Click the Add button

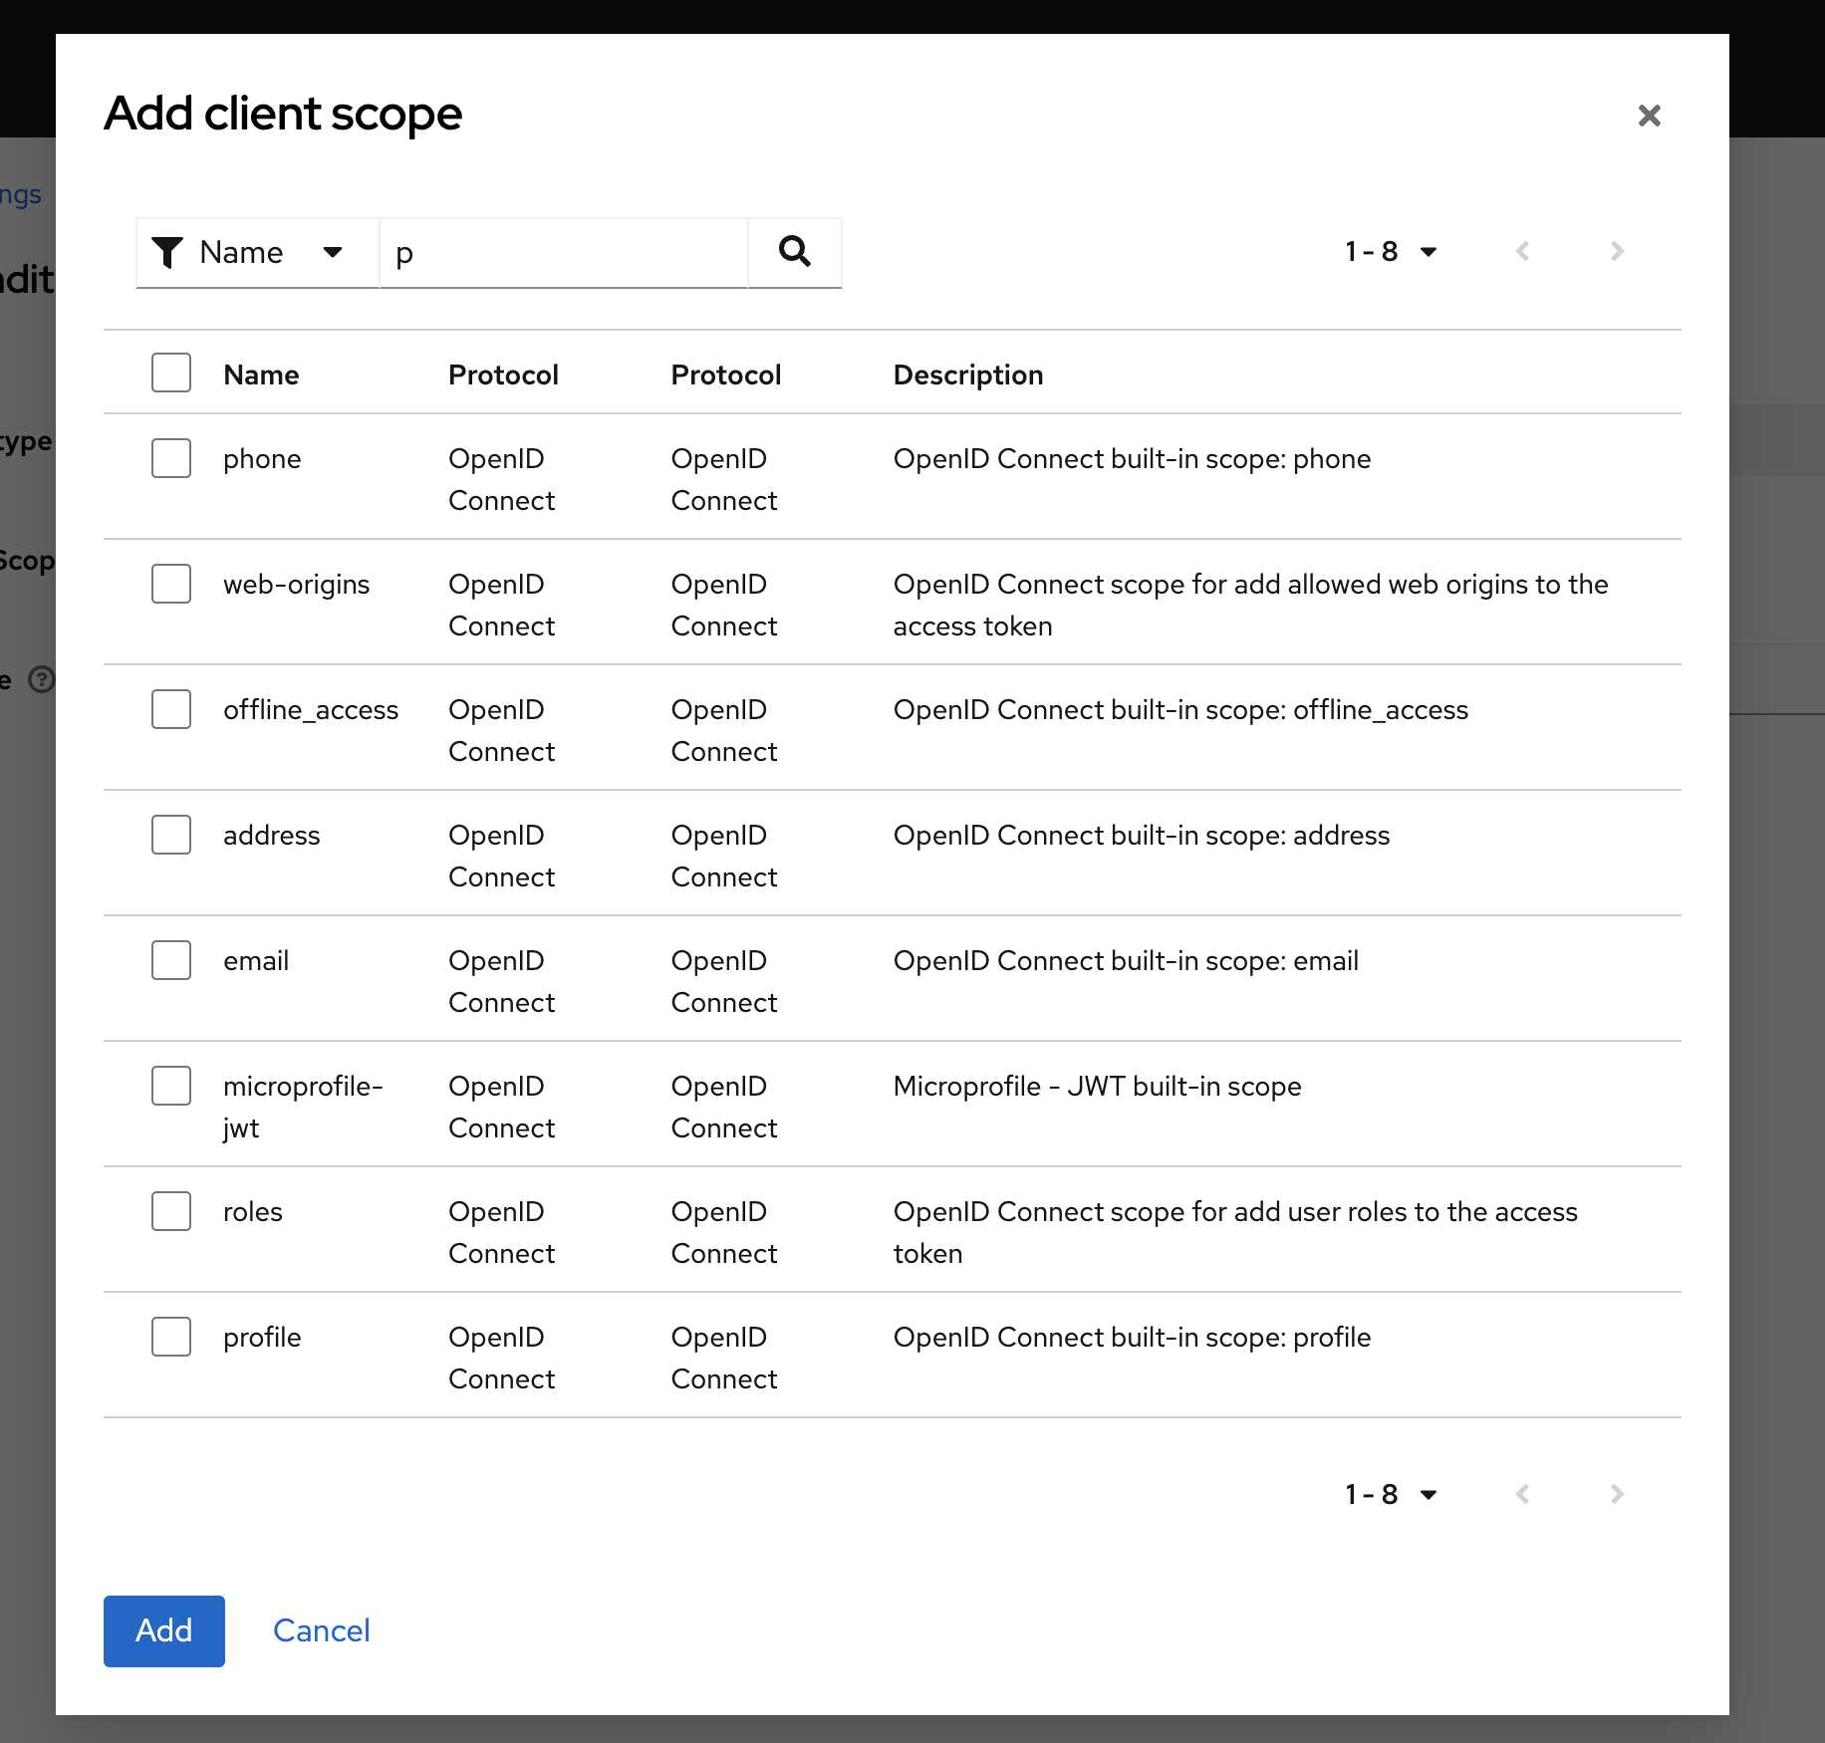(x=163, y=1630)
